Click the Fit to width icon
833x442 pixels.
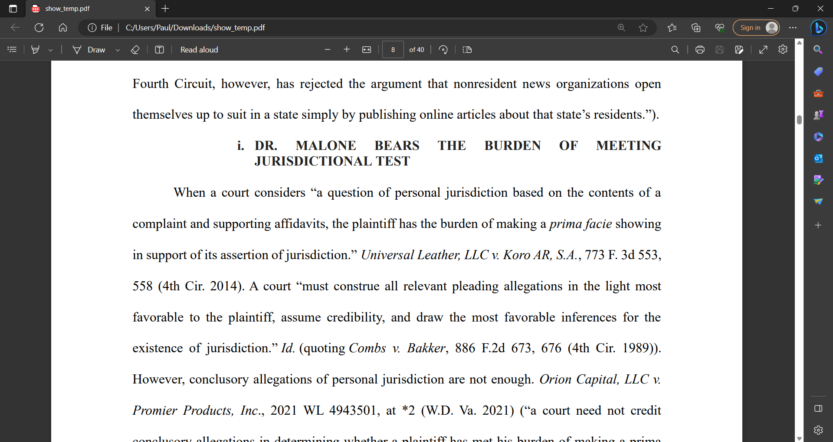point(367,50)
